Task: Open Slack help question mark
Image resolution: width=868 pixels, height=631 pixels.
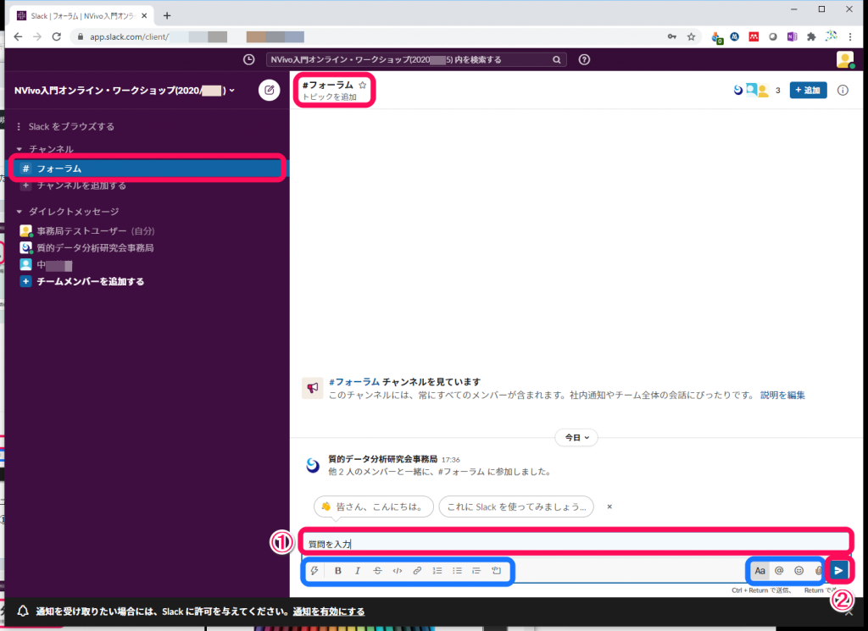Action: 584,60
